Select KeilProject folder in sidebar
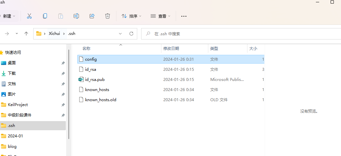The height and width of the screenshot is (156, 341). coord(18,105)
